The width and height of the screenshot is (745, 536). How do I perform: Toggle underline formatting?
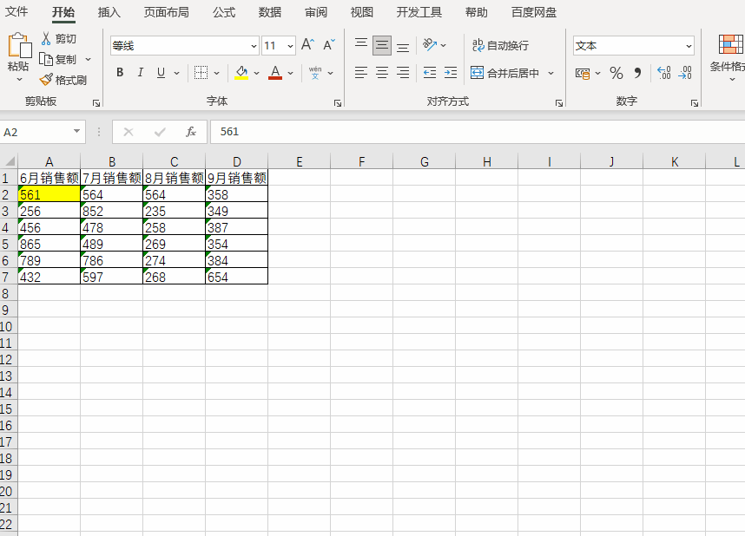point(161,73)
